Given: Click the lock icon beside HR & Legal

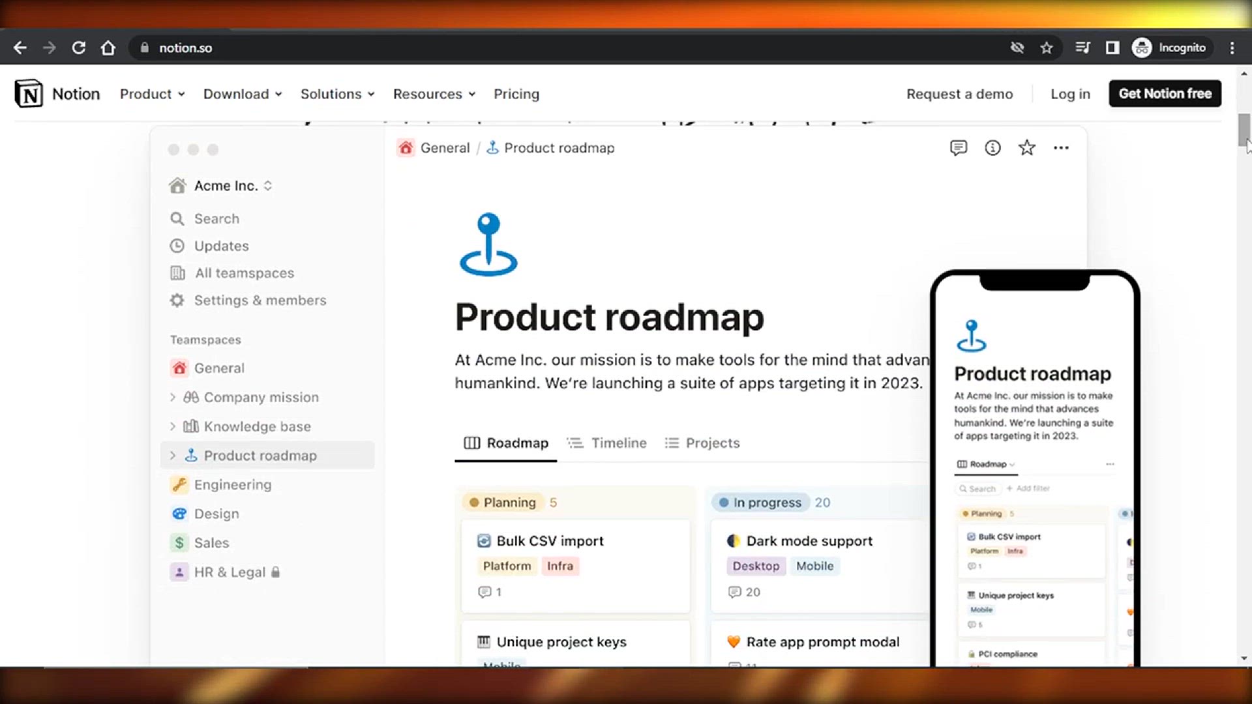Looking at the screenshot, I should [275, 572].
